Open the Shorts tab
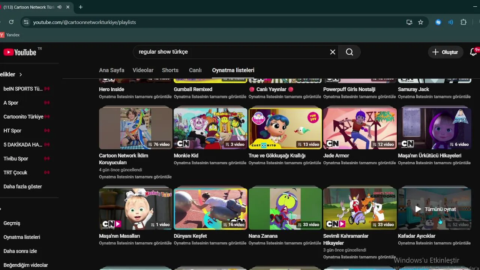Image resolution: width=480 pixels, height=270 pixels. [170, 70]
